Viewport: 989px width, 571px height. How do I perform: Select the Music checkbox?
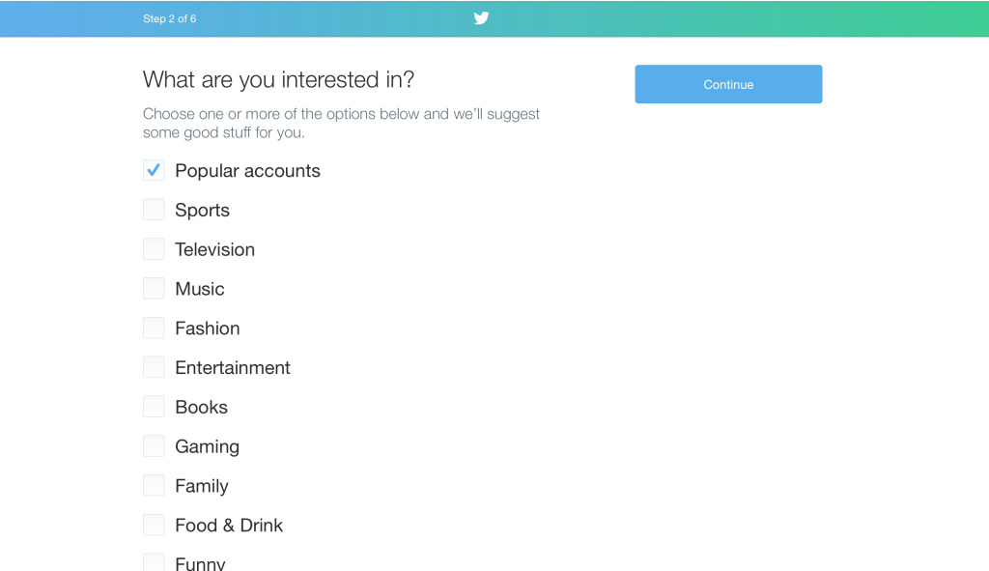pos(154,289)
